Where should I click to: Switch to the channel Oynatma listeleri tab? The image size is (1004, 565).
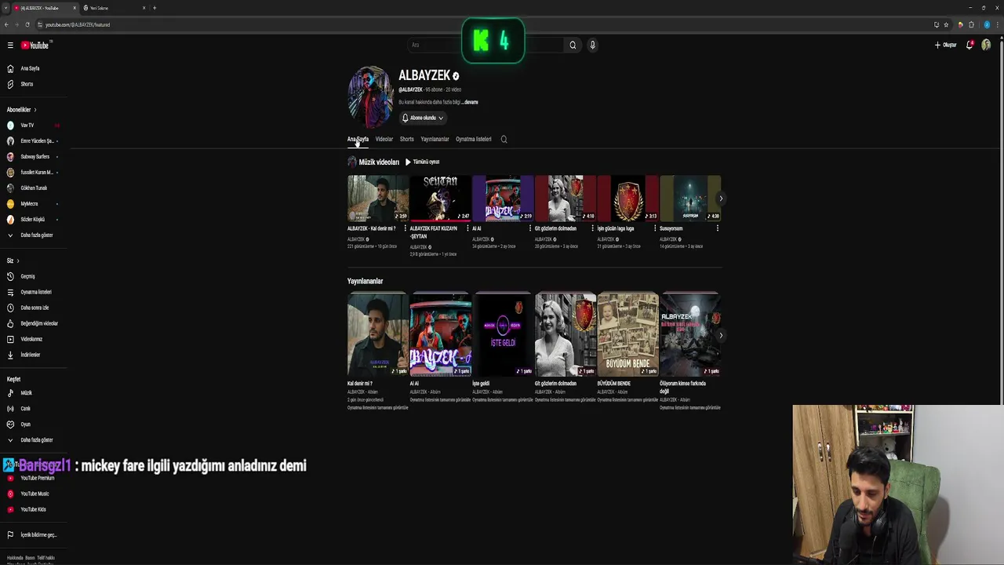[473, 139]
